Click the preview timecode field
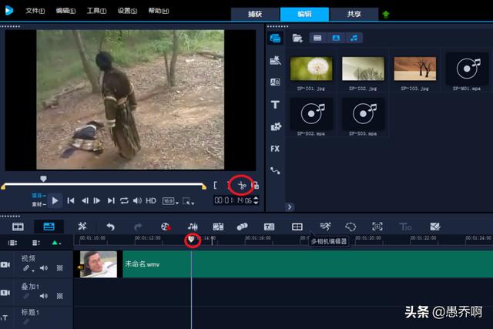Image resolution: width=493 pixels, height=329 pixels. (x=233, y=200)
